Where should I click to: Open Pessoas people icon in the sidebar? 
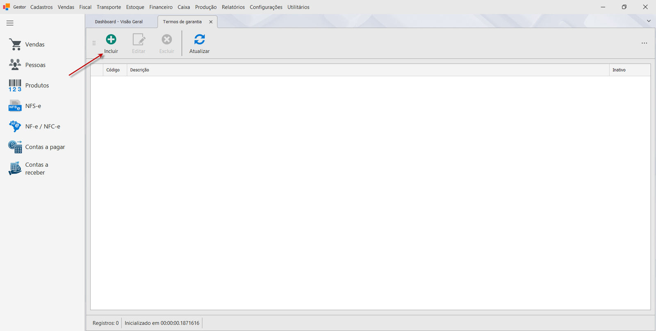tap(15, 65)
